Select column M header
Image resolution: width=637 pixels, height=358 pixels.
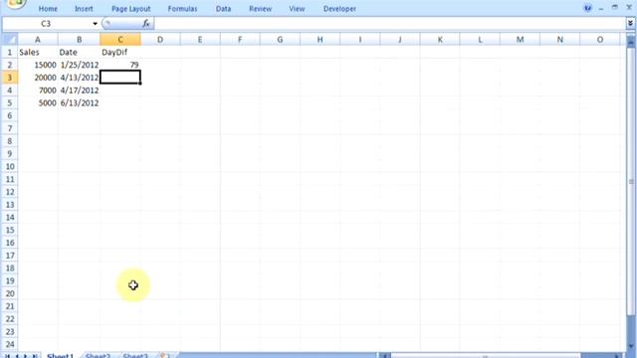tap(520, 40)
